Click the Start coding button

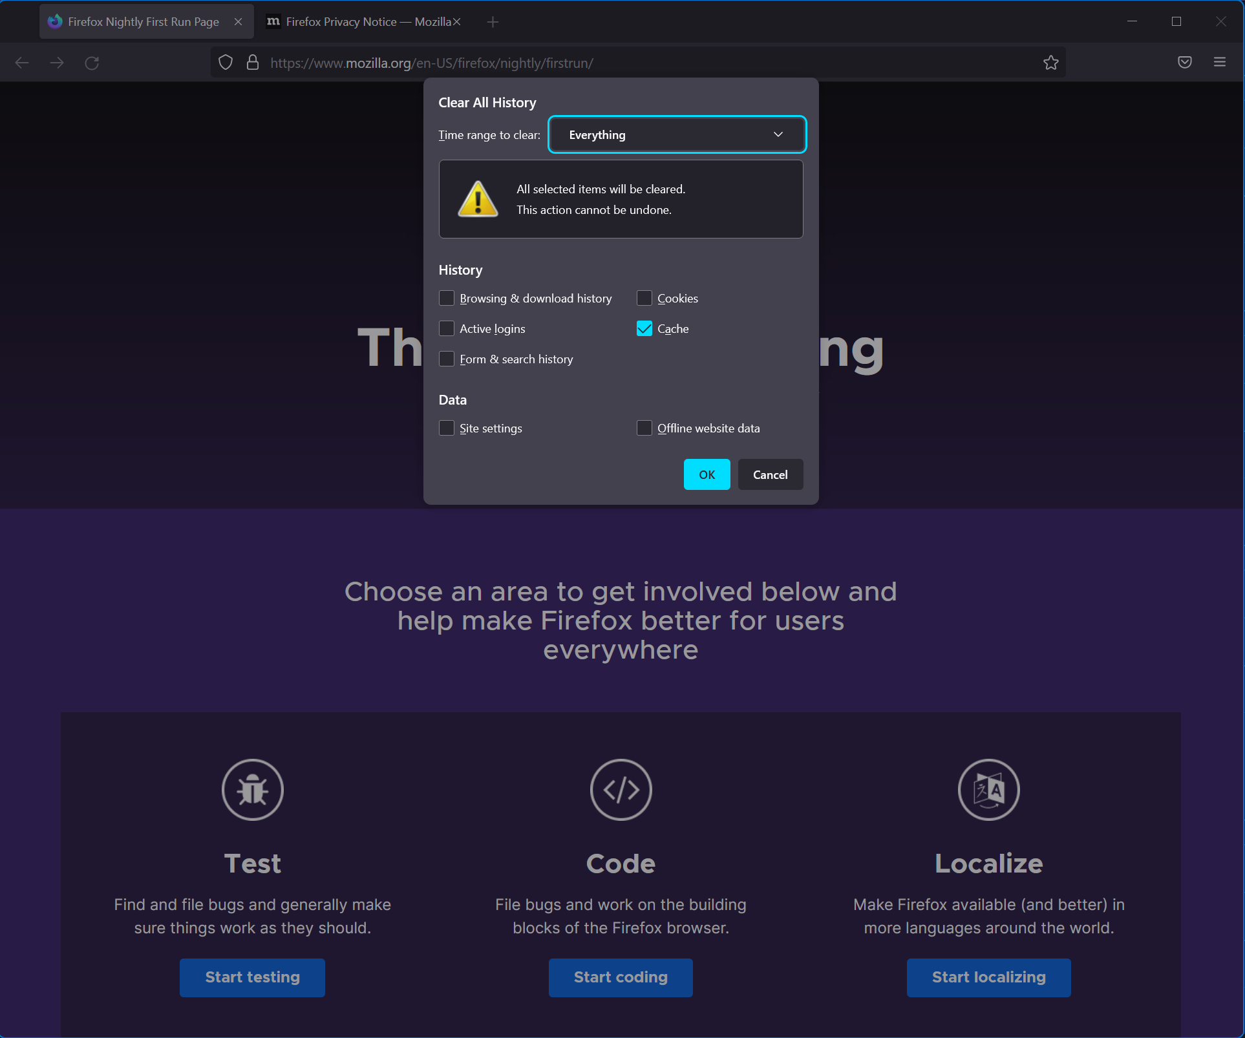click(621, 977)
